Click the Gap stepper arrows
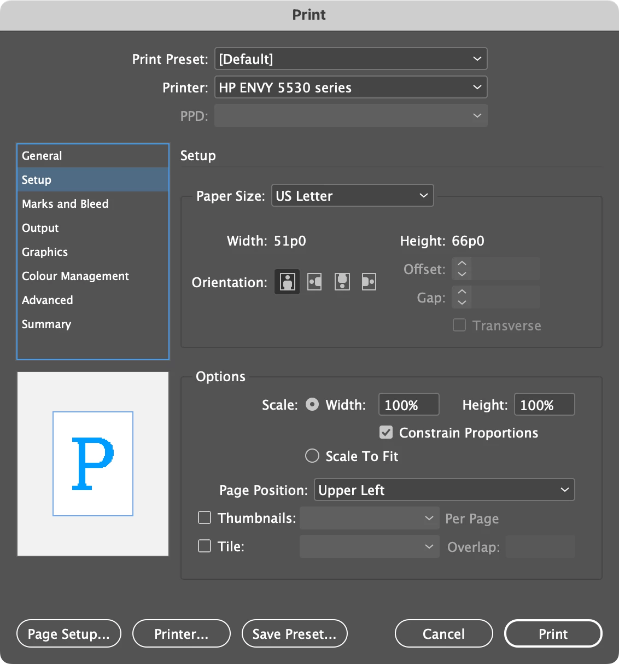 pyautogui.click(x=462, y=297)
